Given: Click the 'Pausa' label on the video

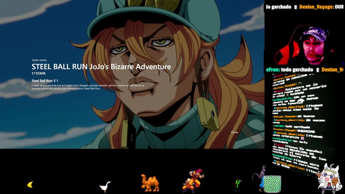Looking at the screenshot, I should coord(234,132).
